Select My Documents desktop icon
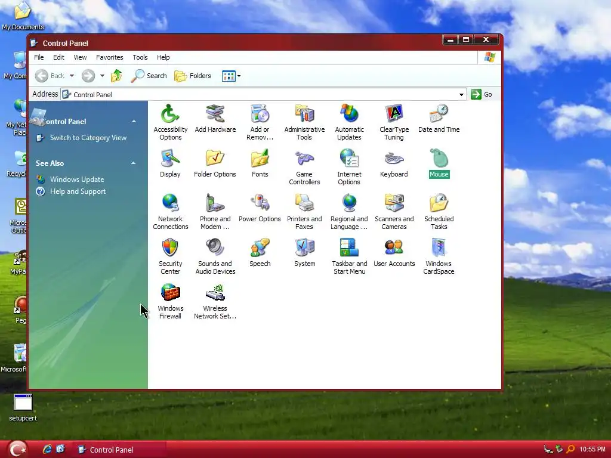The height and width of the screenshot is (458, 611). tap(23, 16)
